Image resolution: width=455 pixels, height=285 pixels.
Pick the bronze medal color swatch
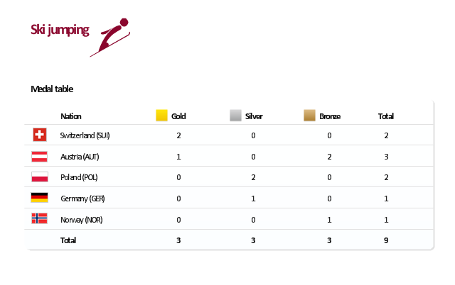pyautogui.click(x=309, y=116)
